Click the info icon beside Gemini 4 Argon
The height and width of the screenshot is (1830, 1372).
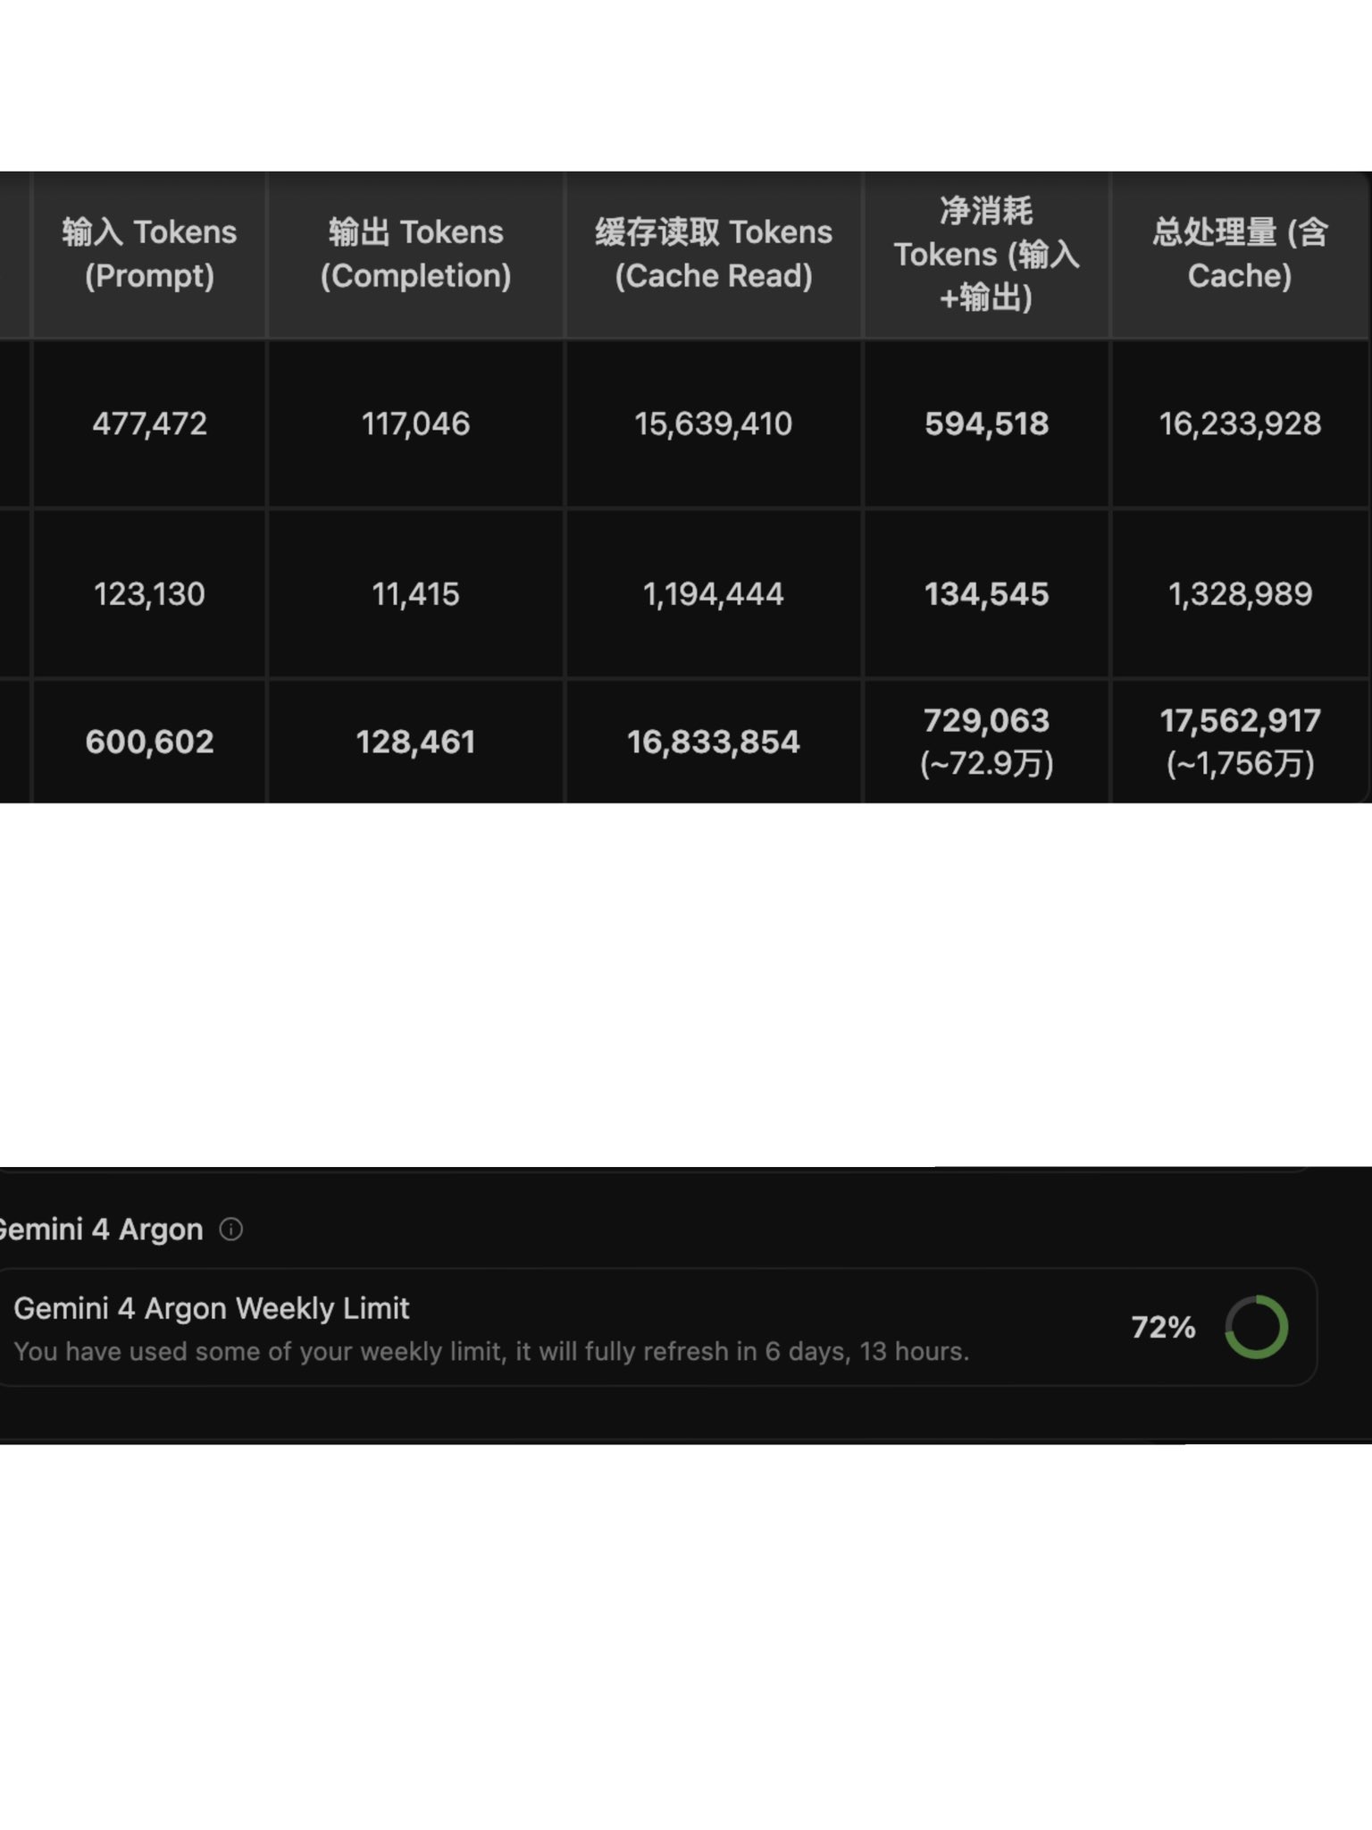(230, 1230)
